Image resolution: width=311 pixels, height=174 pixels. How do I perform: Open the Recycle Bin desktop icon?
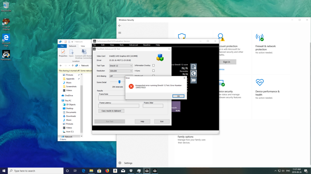coord(6,7)
